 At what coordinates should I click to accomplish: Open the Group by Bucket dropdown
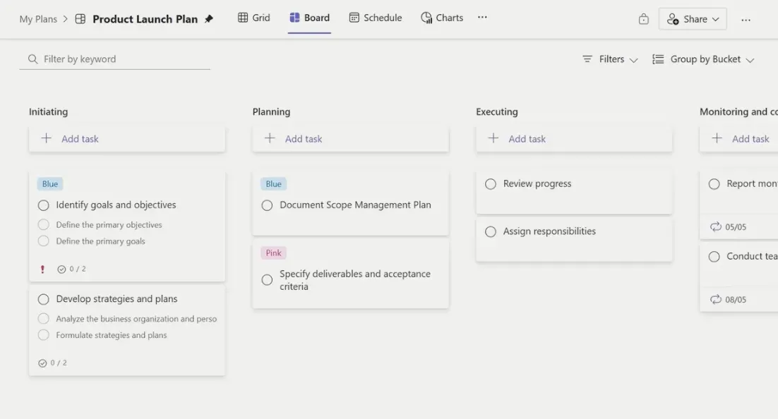pyautogui.click(x=703, y=59)
